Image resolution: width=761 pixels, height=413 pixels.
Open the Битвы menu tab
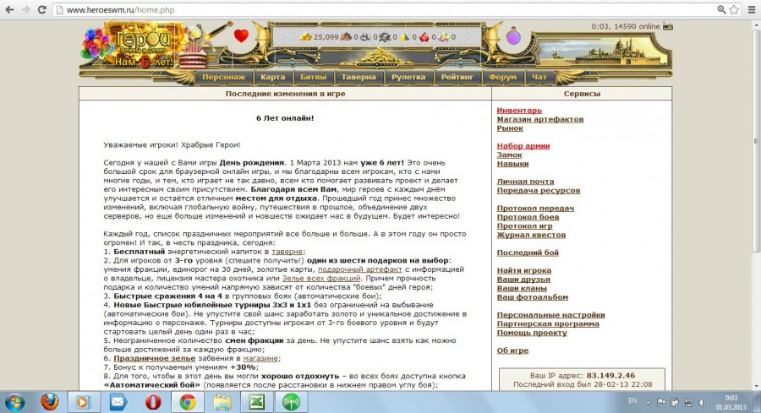tap(313, 77)
